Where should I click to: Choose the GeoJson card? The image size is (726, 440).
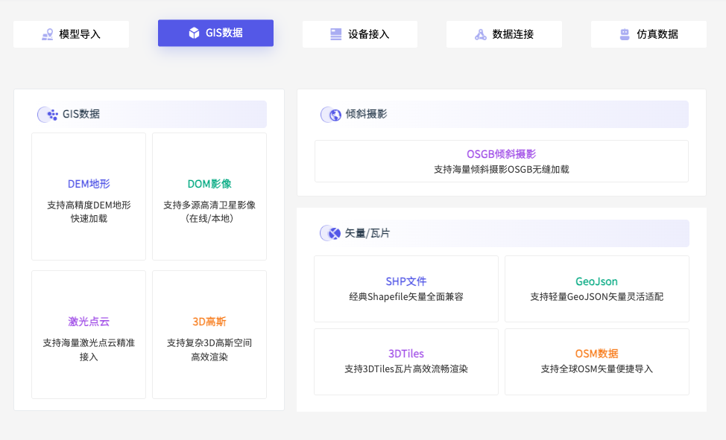[597, 289]
